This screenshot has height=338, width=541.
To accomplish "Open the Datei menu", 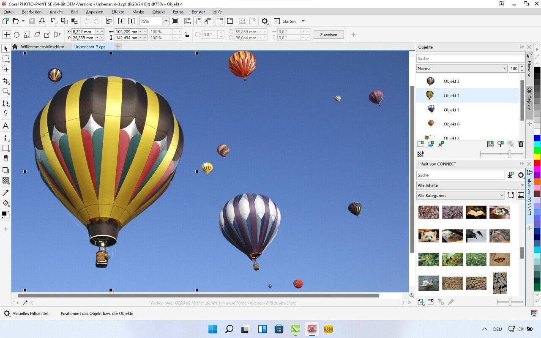I will 8,12.
